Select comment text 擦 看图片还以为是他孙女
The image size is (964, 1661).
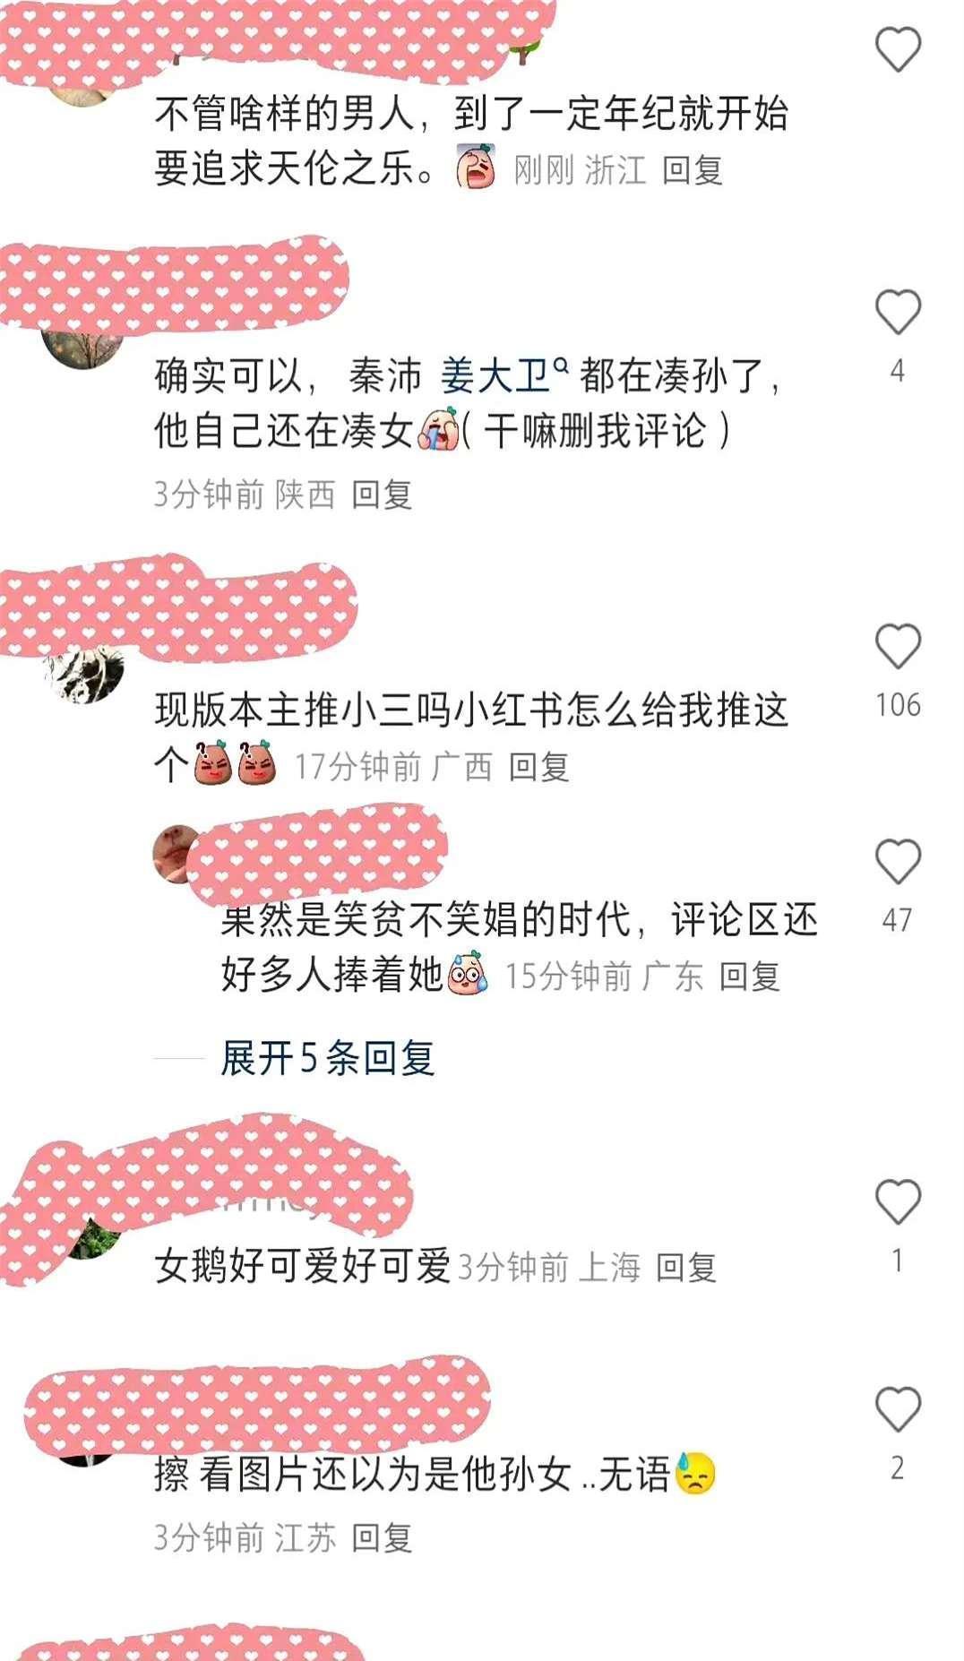363,1473
